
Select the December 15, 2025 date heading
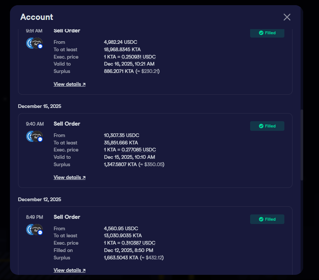39,106
